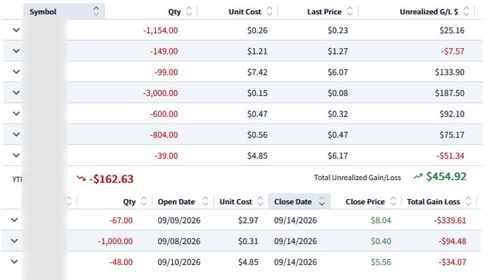Screen dimensions: 490x280
Task: Click the Open Date column header label
Action: click(176, 202)
